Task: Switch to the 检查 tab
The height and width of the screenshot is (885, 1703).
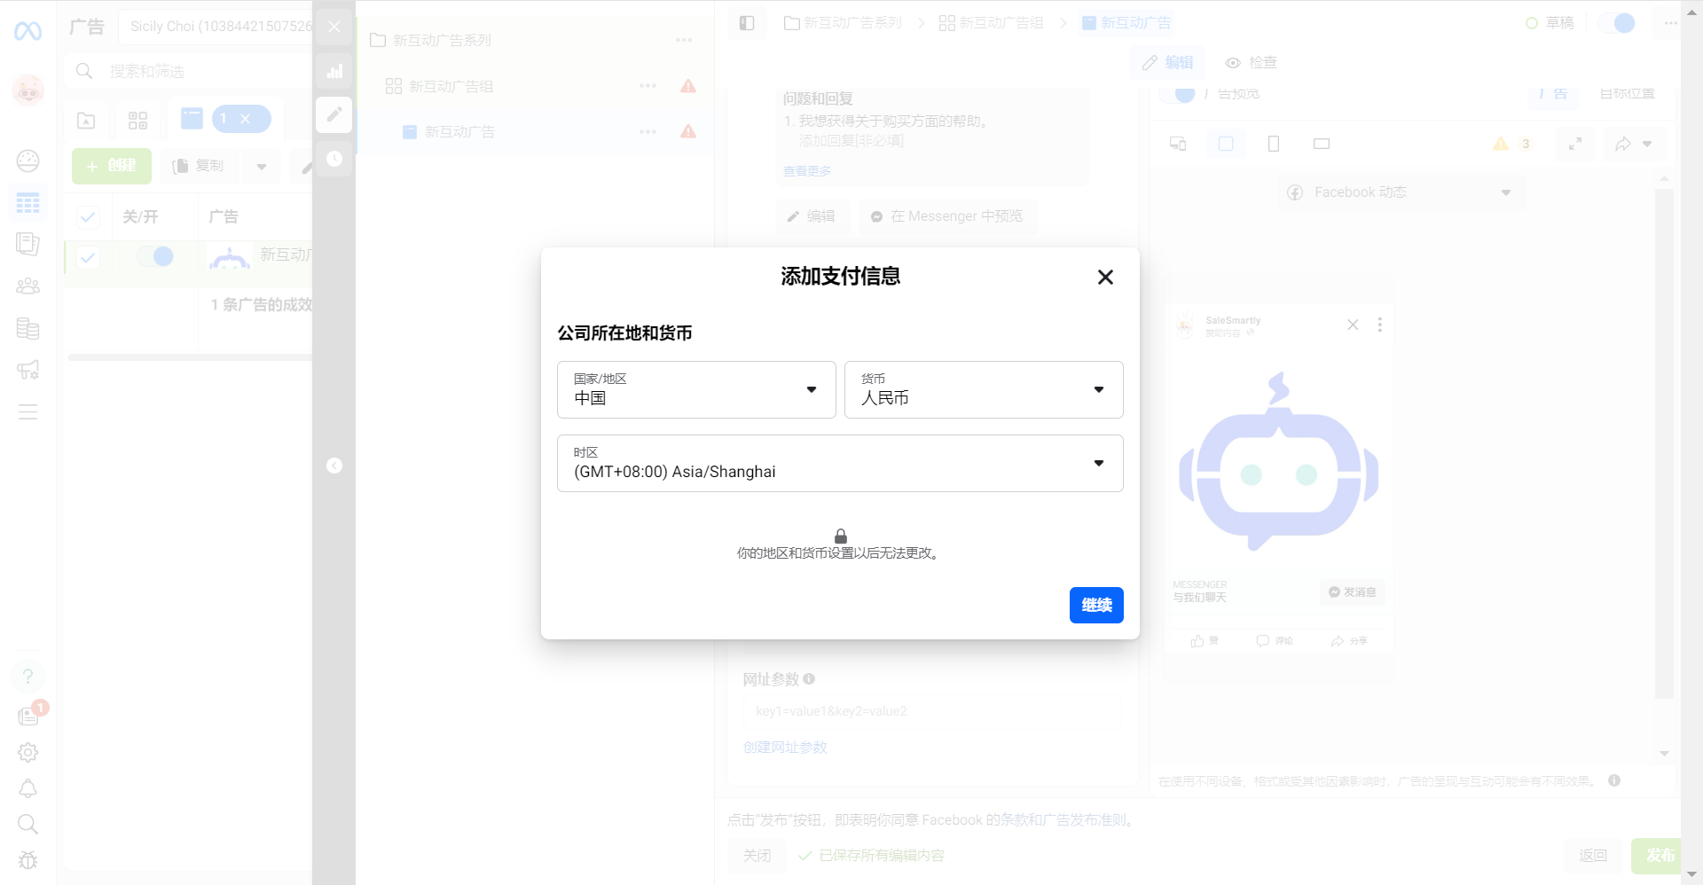Action: coord(1251,63)
